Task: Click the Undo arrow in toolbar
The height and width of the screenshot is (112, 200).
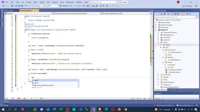Action: point(26,6)
